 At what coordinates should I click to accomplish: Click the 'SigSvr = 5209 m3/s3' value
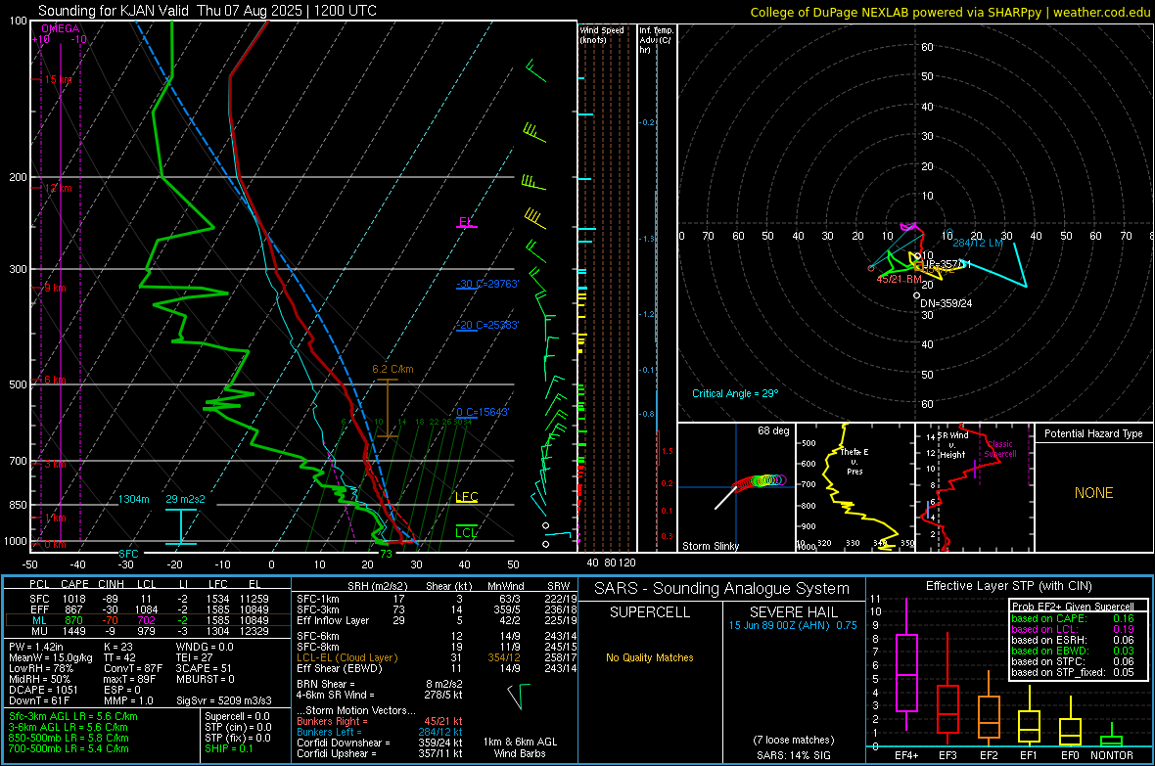pos(224,700)
